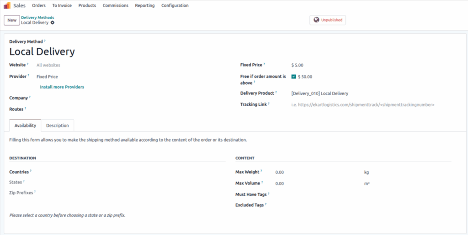The height and width of the screenshot is (235, 468).
Task: Uncheck Free if order amount is above
Action: tap(294, 77)
